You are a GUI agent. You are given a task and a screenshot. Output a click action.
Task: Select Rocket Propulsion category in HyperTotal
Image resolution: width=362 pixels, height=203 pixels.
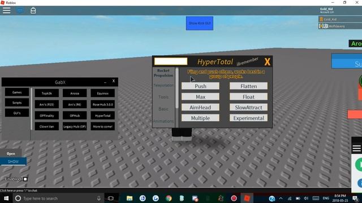pyautogui.click(x=163, y=73)
